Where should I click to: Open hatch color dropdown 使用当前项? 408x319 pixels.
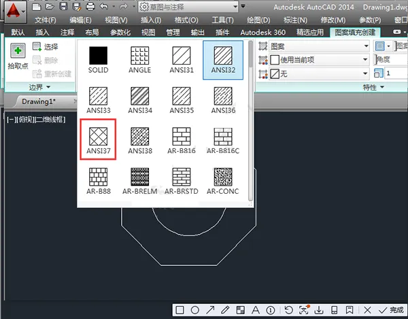click(x=320, y=60)
